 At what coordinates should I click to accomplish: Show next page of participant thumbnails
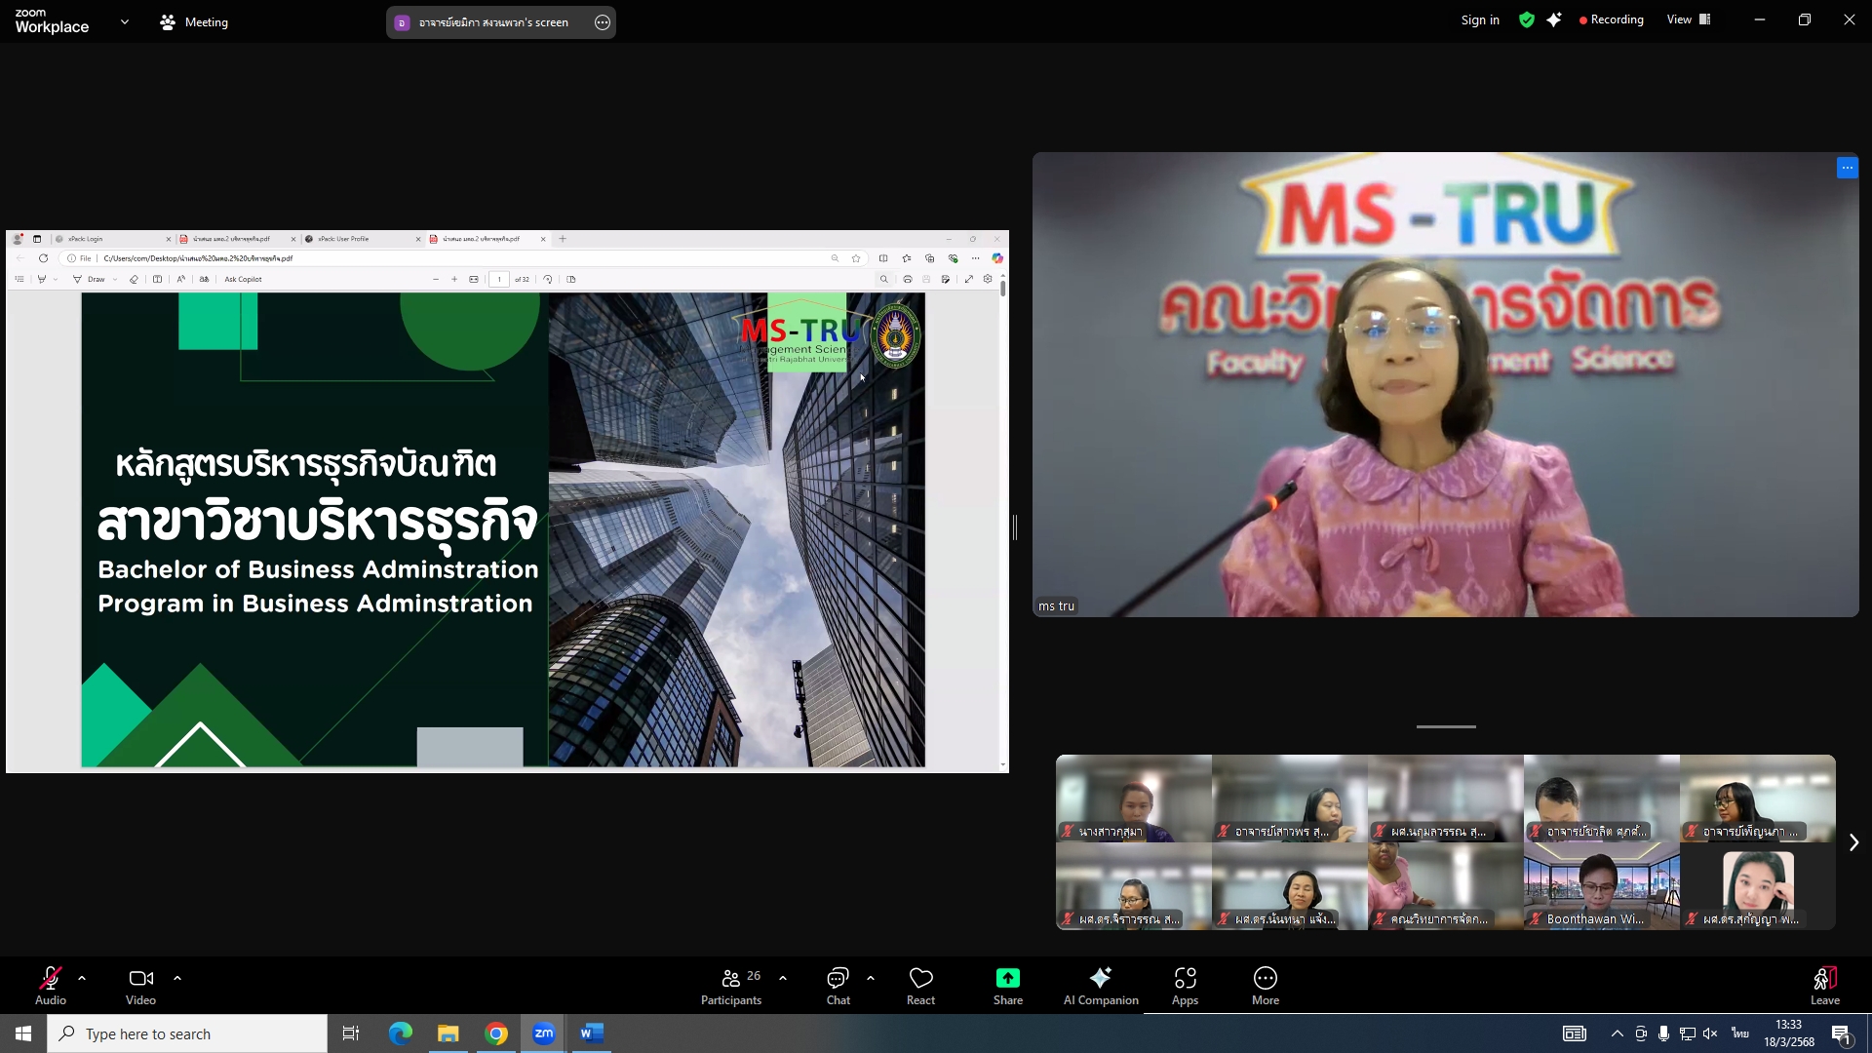(x=1853, y=842)
